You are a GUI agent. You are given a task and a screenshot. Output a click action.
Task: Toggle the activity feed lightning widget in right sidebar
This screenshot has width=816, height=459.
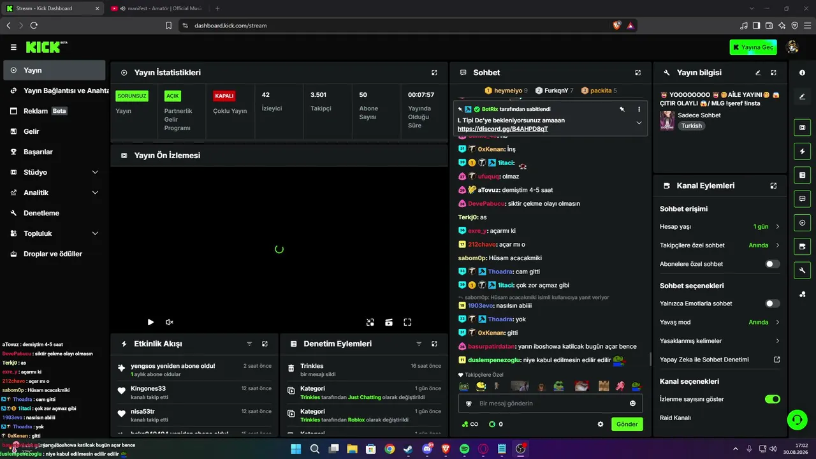(x=802, y=151)
